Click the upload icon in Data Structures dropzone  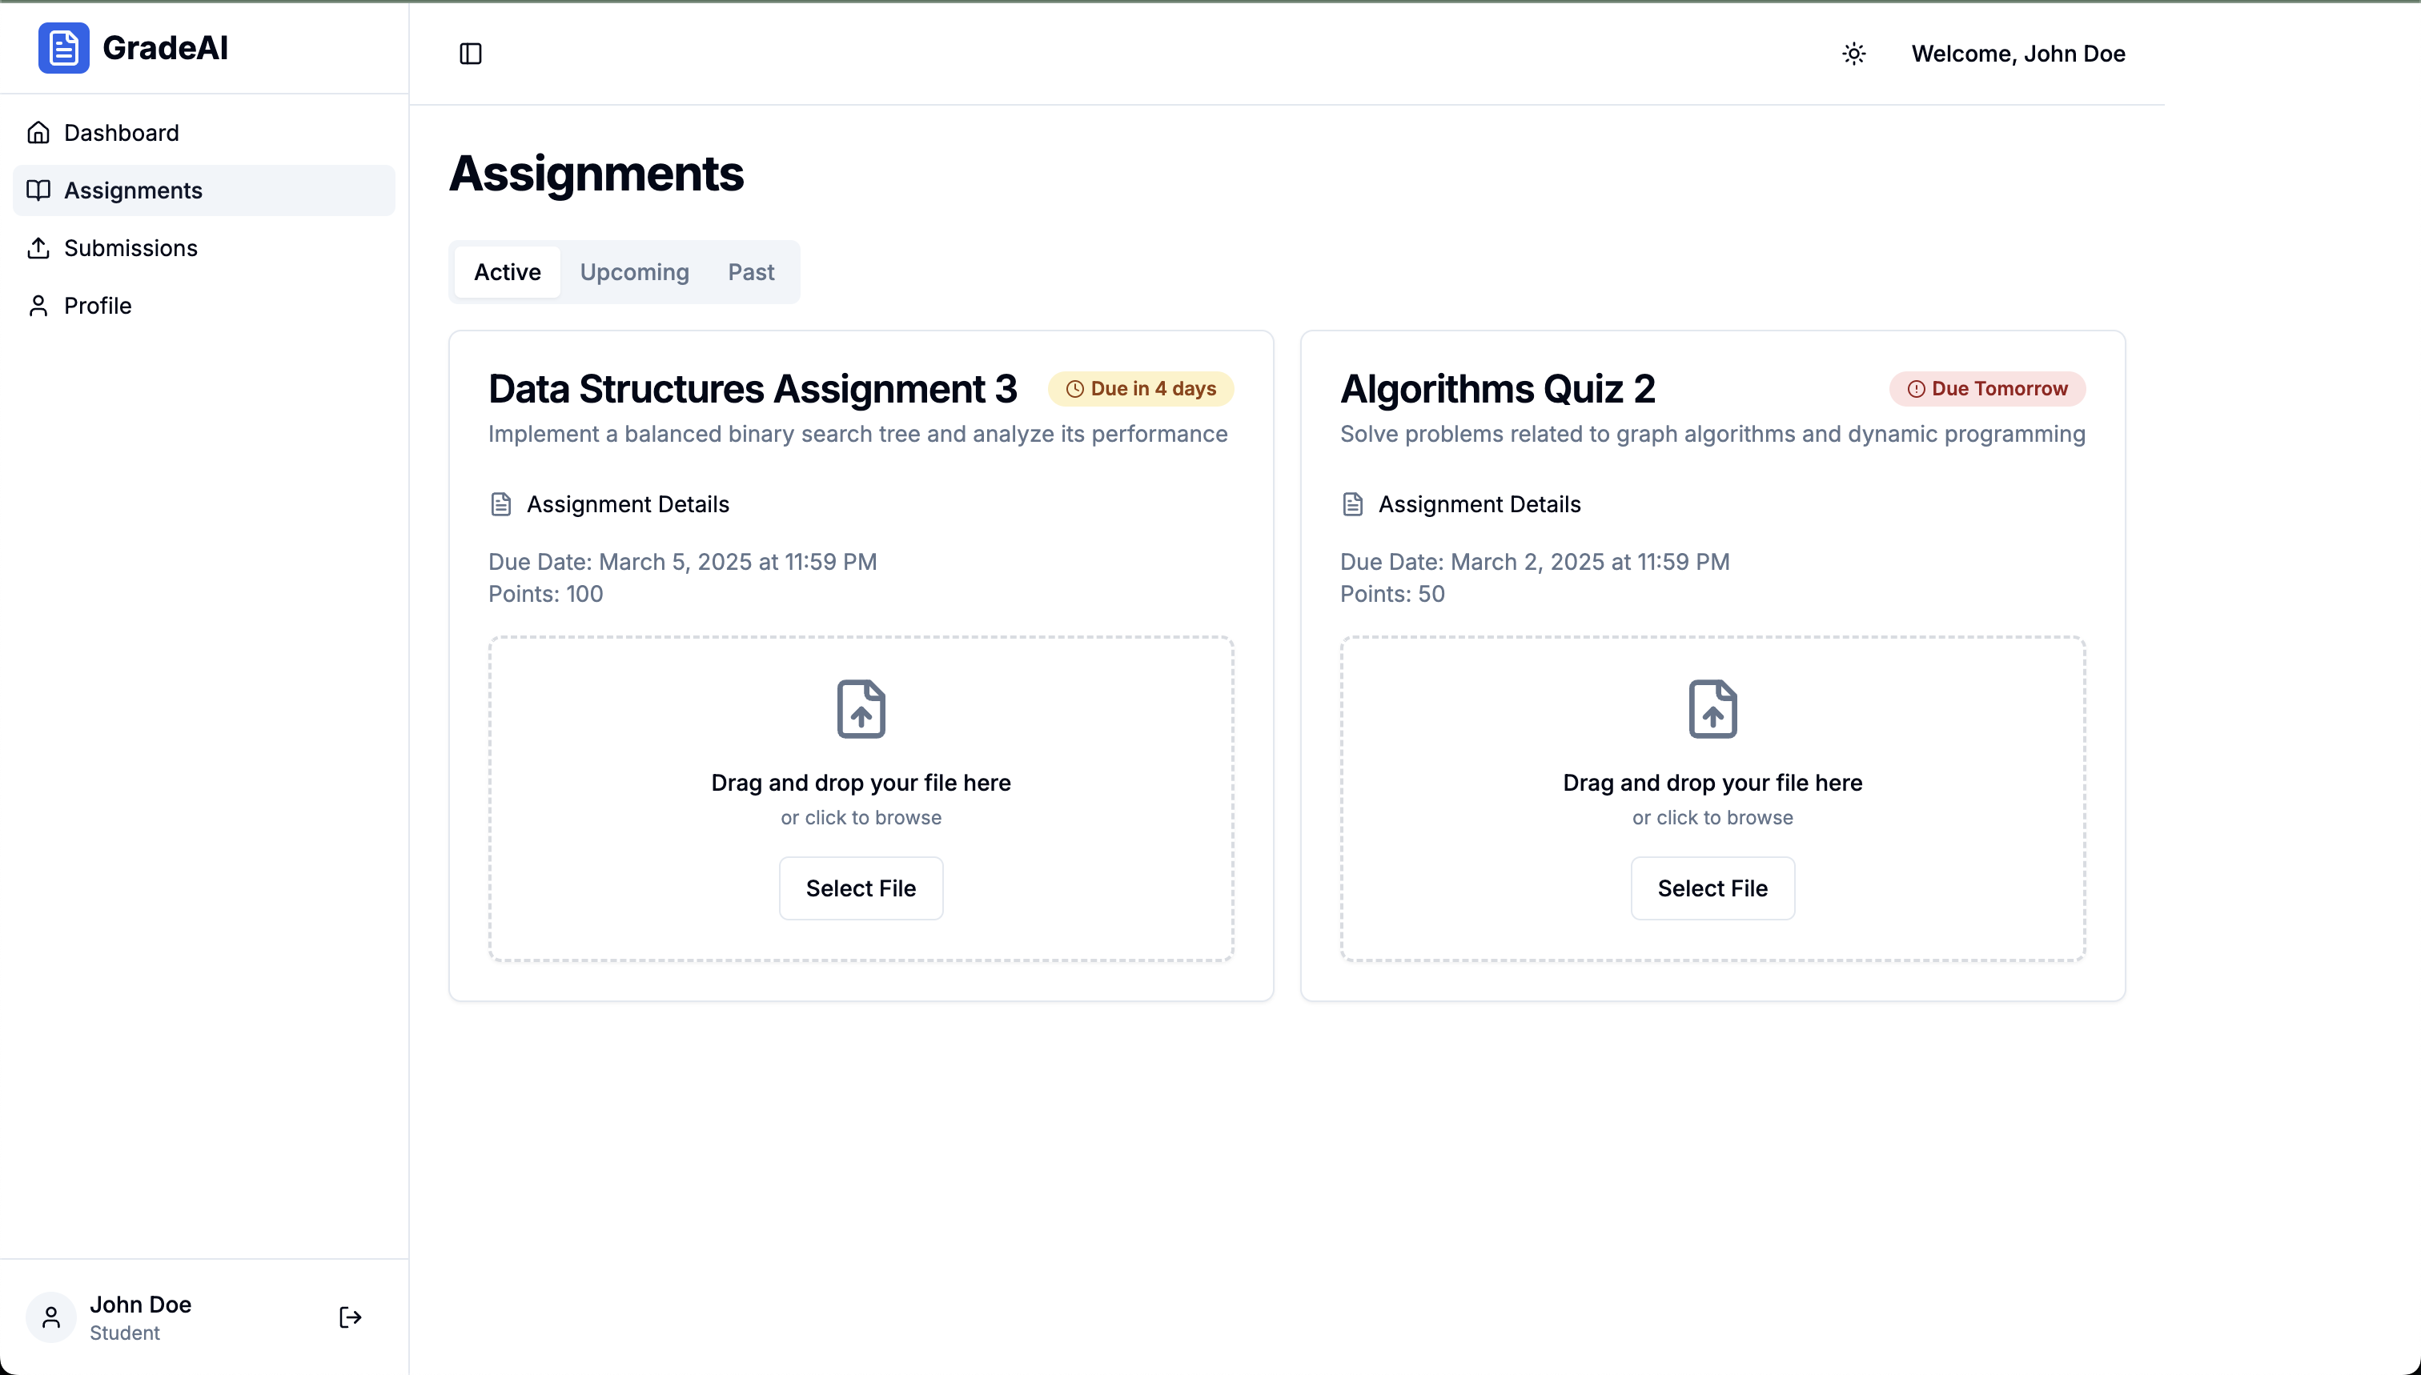pos(861,708)
